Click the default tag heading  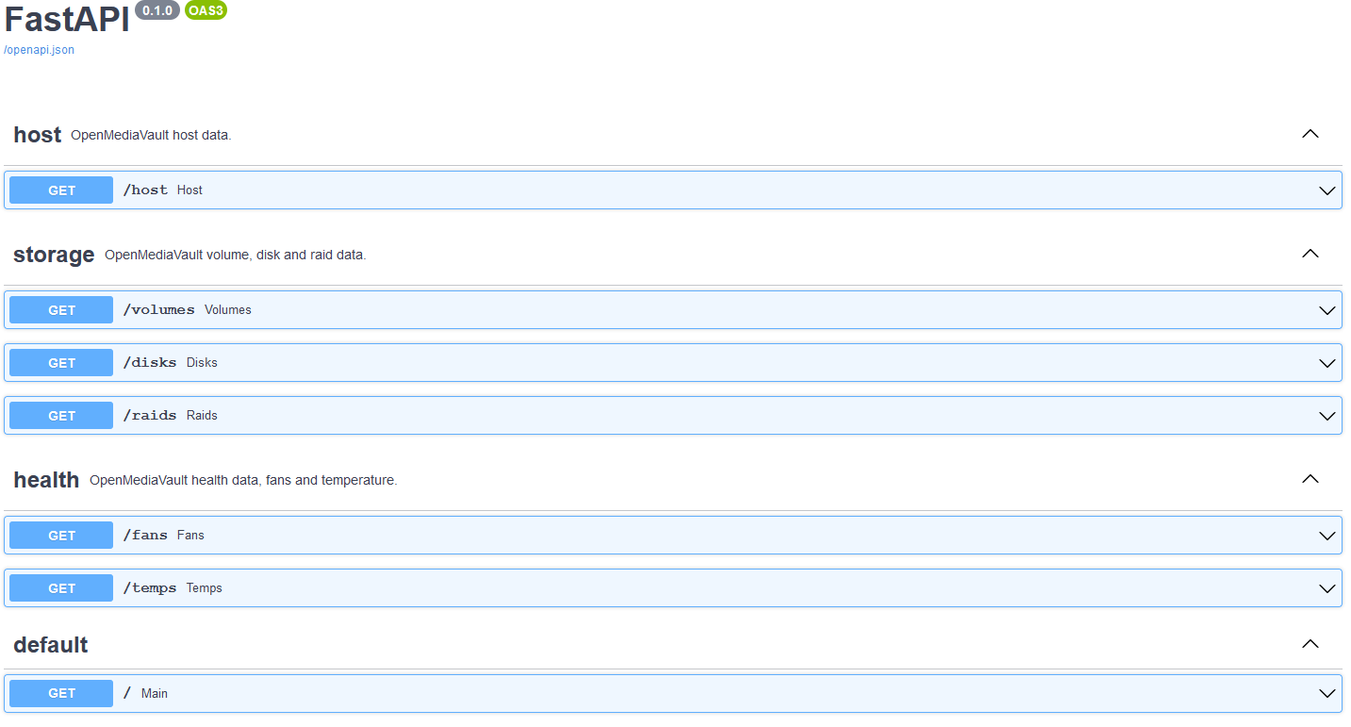(x=51, y=645)
